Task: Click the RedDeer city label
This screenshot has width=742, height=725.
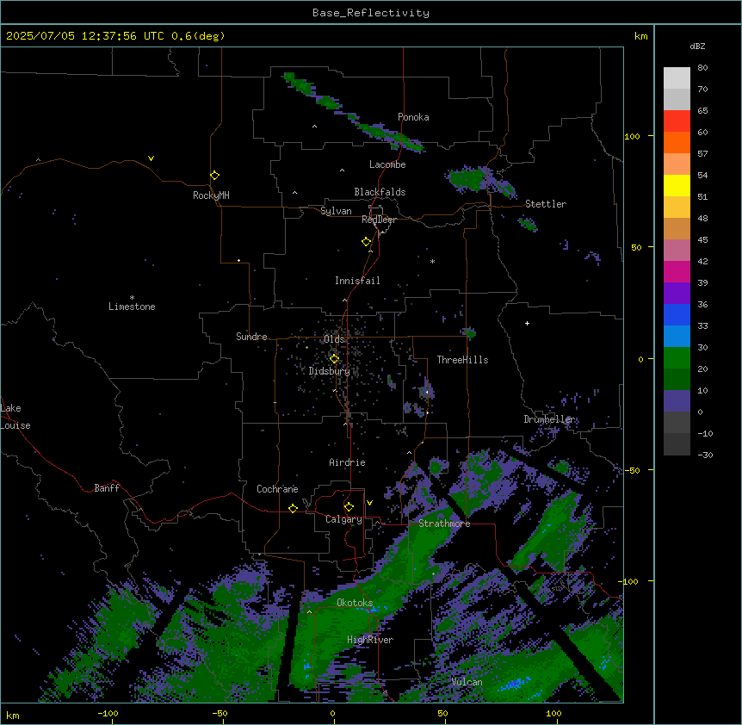Action: click(379, 220)
